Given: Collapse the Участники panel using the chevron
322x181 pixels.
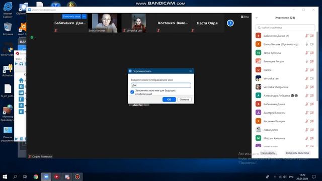Looking at the screenshot, I should 257,18.
